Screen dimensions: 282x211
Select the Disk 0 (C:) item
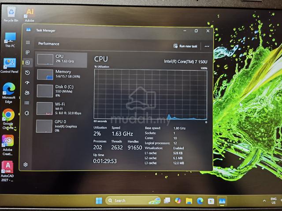tap(61, 91)
